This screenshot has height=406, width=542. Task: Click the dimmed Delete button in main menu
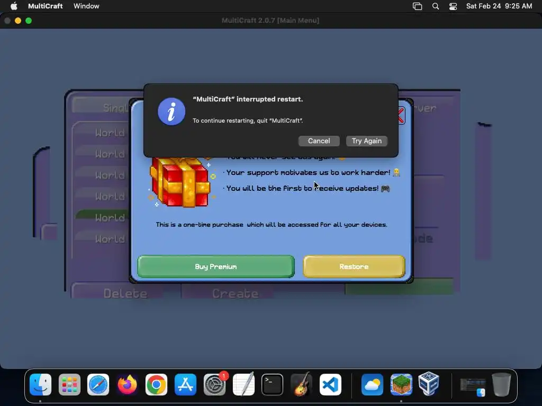[125, 293]
